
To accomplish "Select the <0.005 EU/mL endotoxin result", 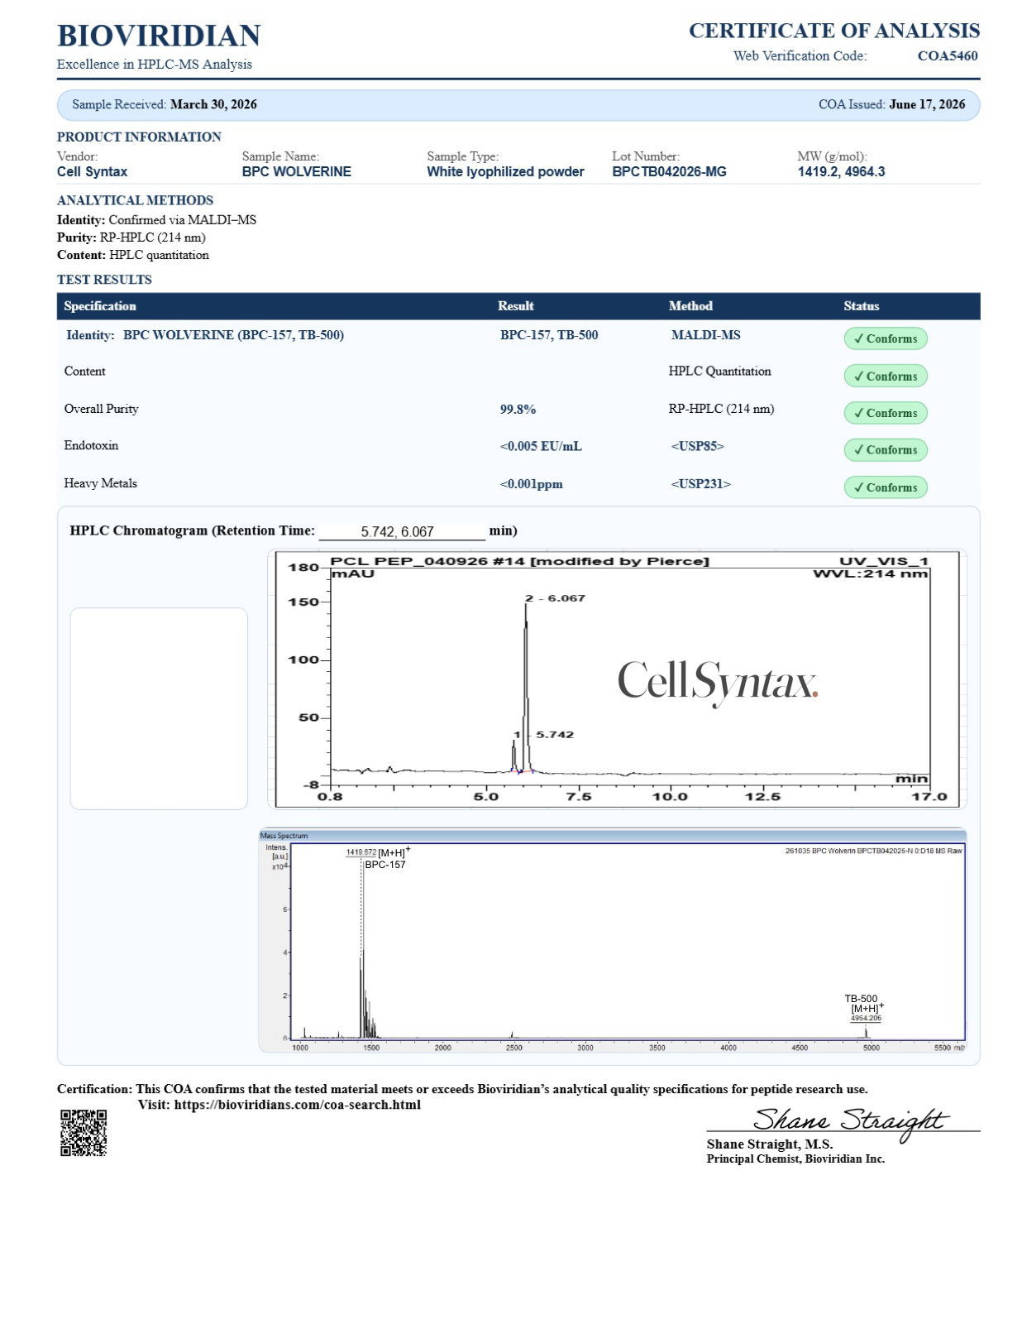I will 541,446.
